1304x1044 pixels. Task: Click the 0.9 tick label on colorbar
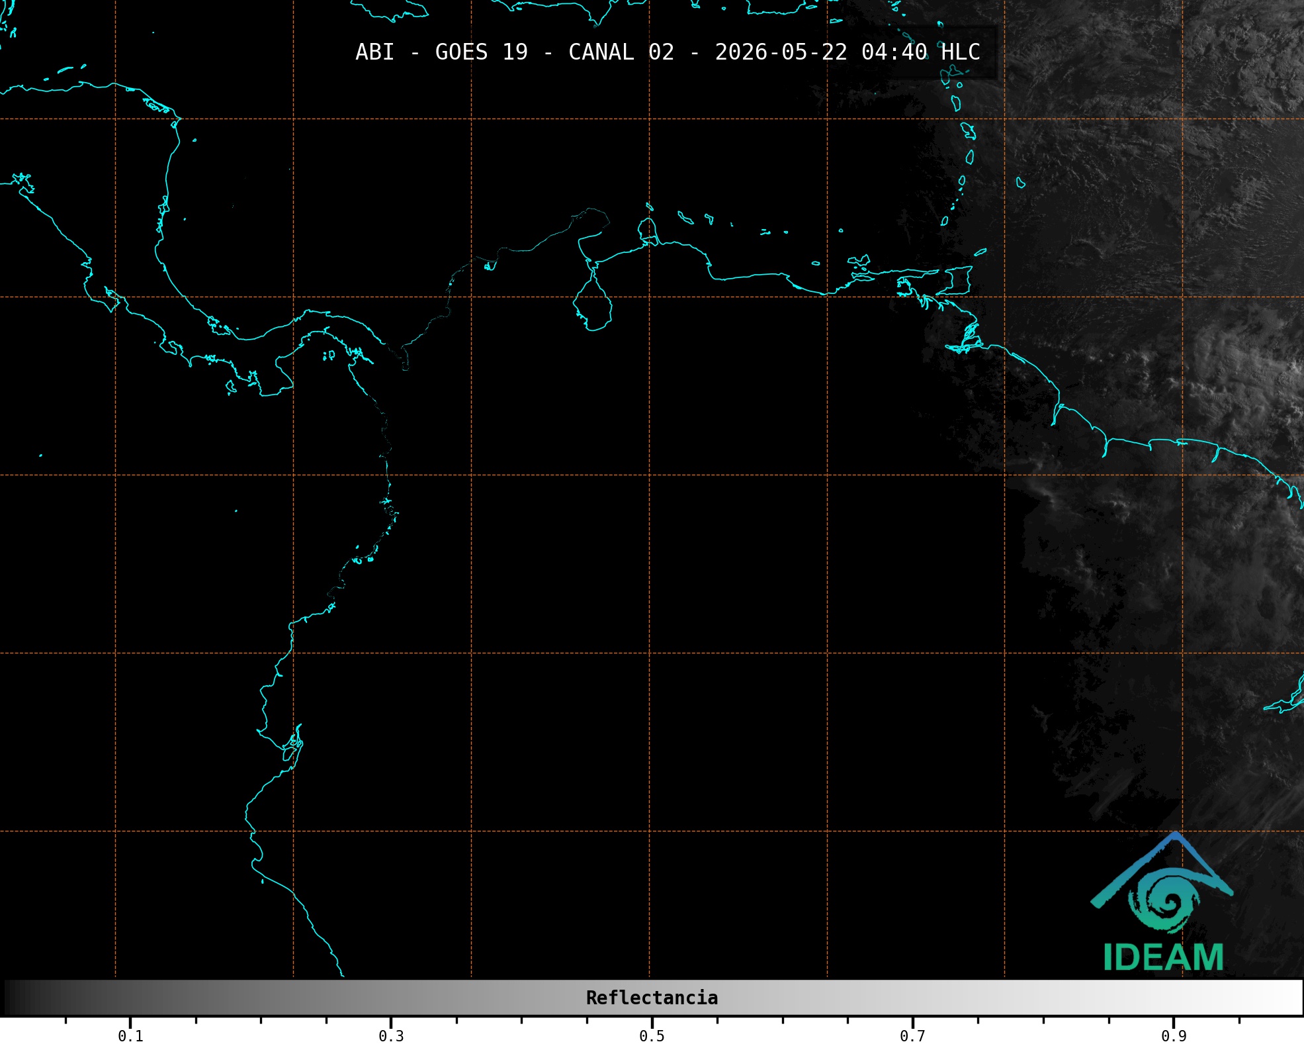[1174, 1036]
